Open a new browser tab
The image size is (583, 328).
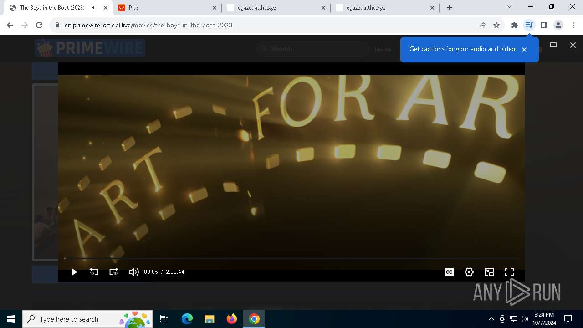coord(450,8)
